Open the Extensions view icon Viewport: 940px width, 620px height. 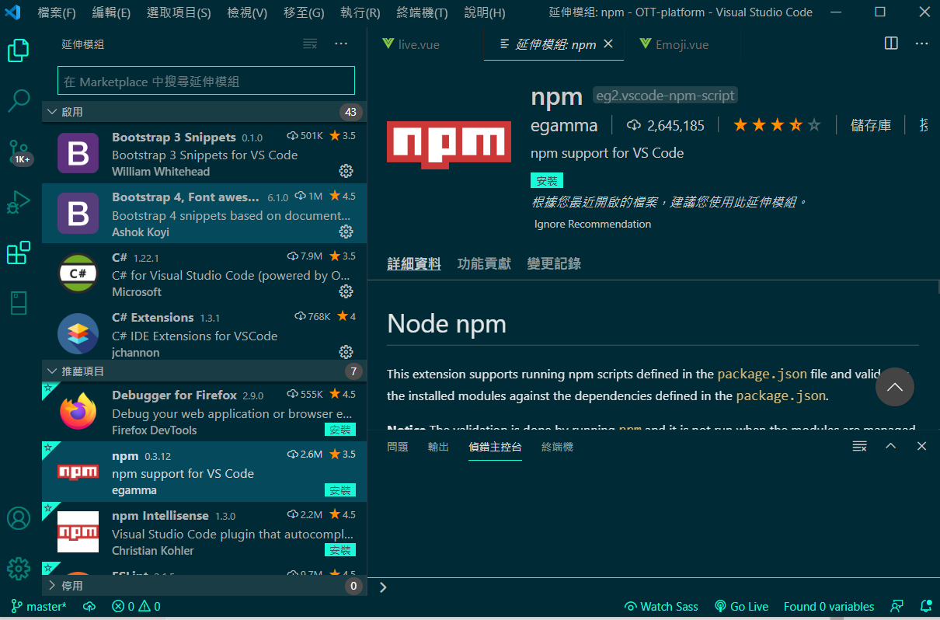pos(19,253)
